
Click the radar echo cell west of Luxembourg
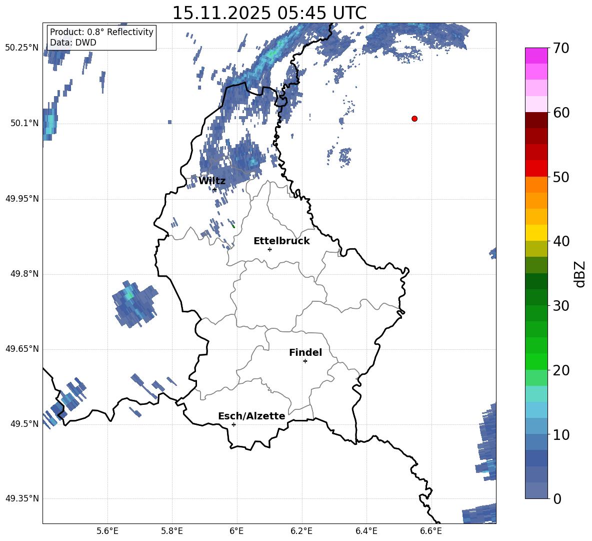[x=135, y=304]
